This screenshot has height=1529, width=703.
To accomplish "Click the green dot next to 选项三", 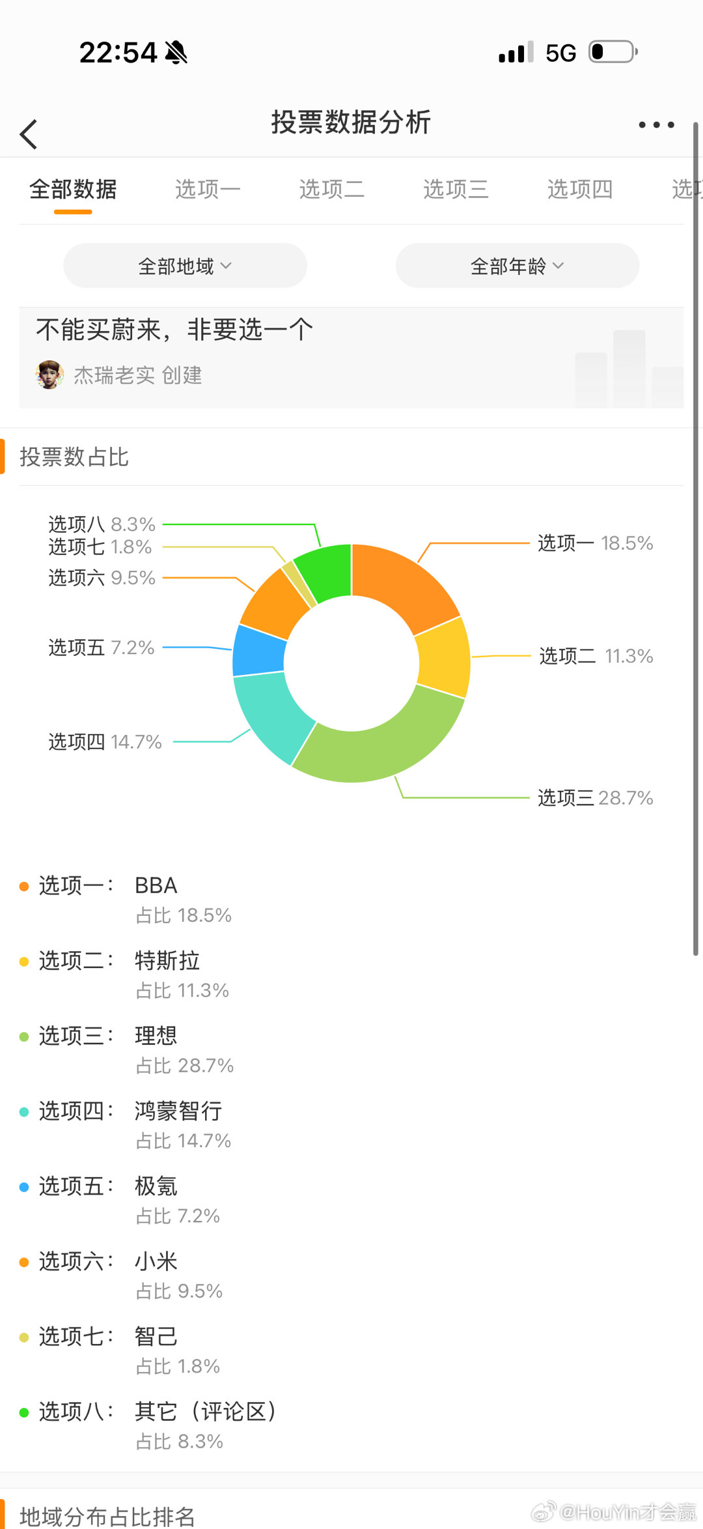I will [x=23, y=1036].
